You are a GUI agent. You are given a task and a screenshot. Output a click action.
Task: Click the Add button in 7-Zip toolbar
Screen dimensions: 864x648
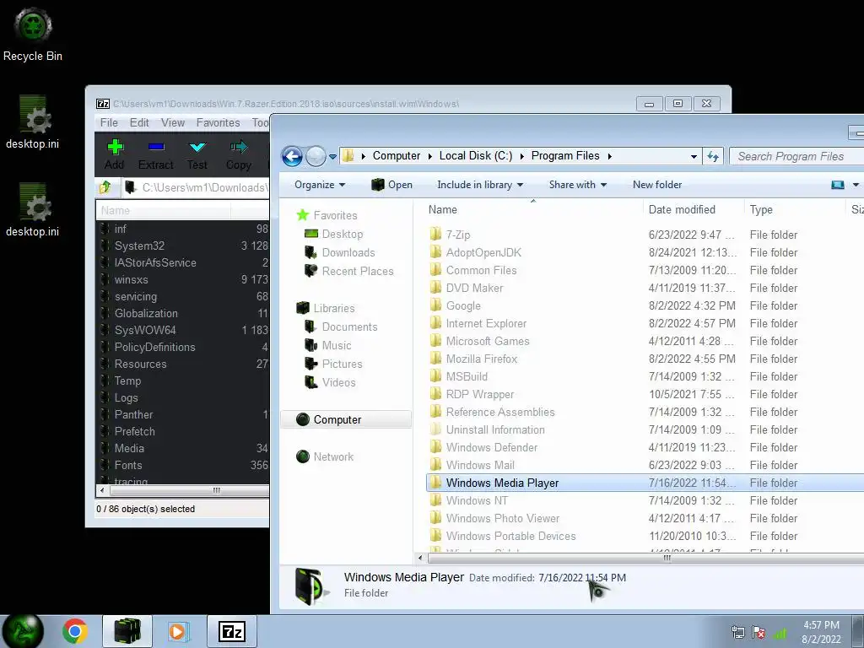pyautogui.click(x=115, y=154)
